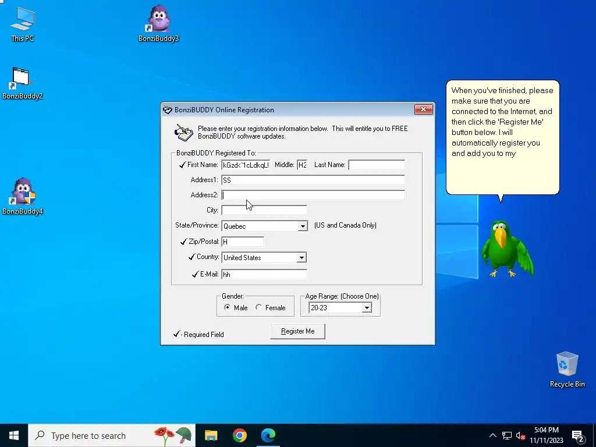Focus the Address1 text field
596x447 pixels.
point(313,180)
